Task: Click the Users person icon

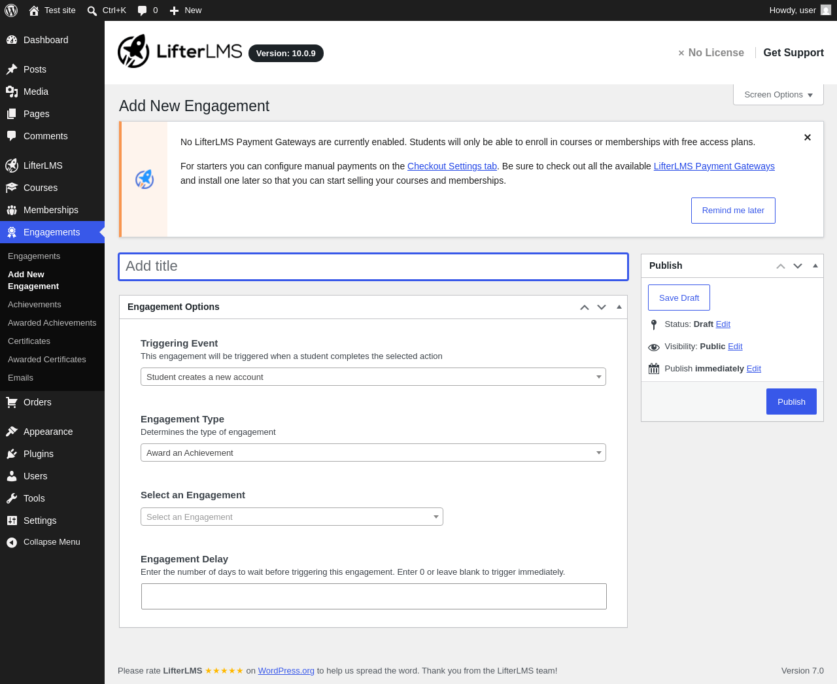Action: pyautogui.click(x=12, y=476)
